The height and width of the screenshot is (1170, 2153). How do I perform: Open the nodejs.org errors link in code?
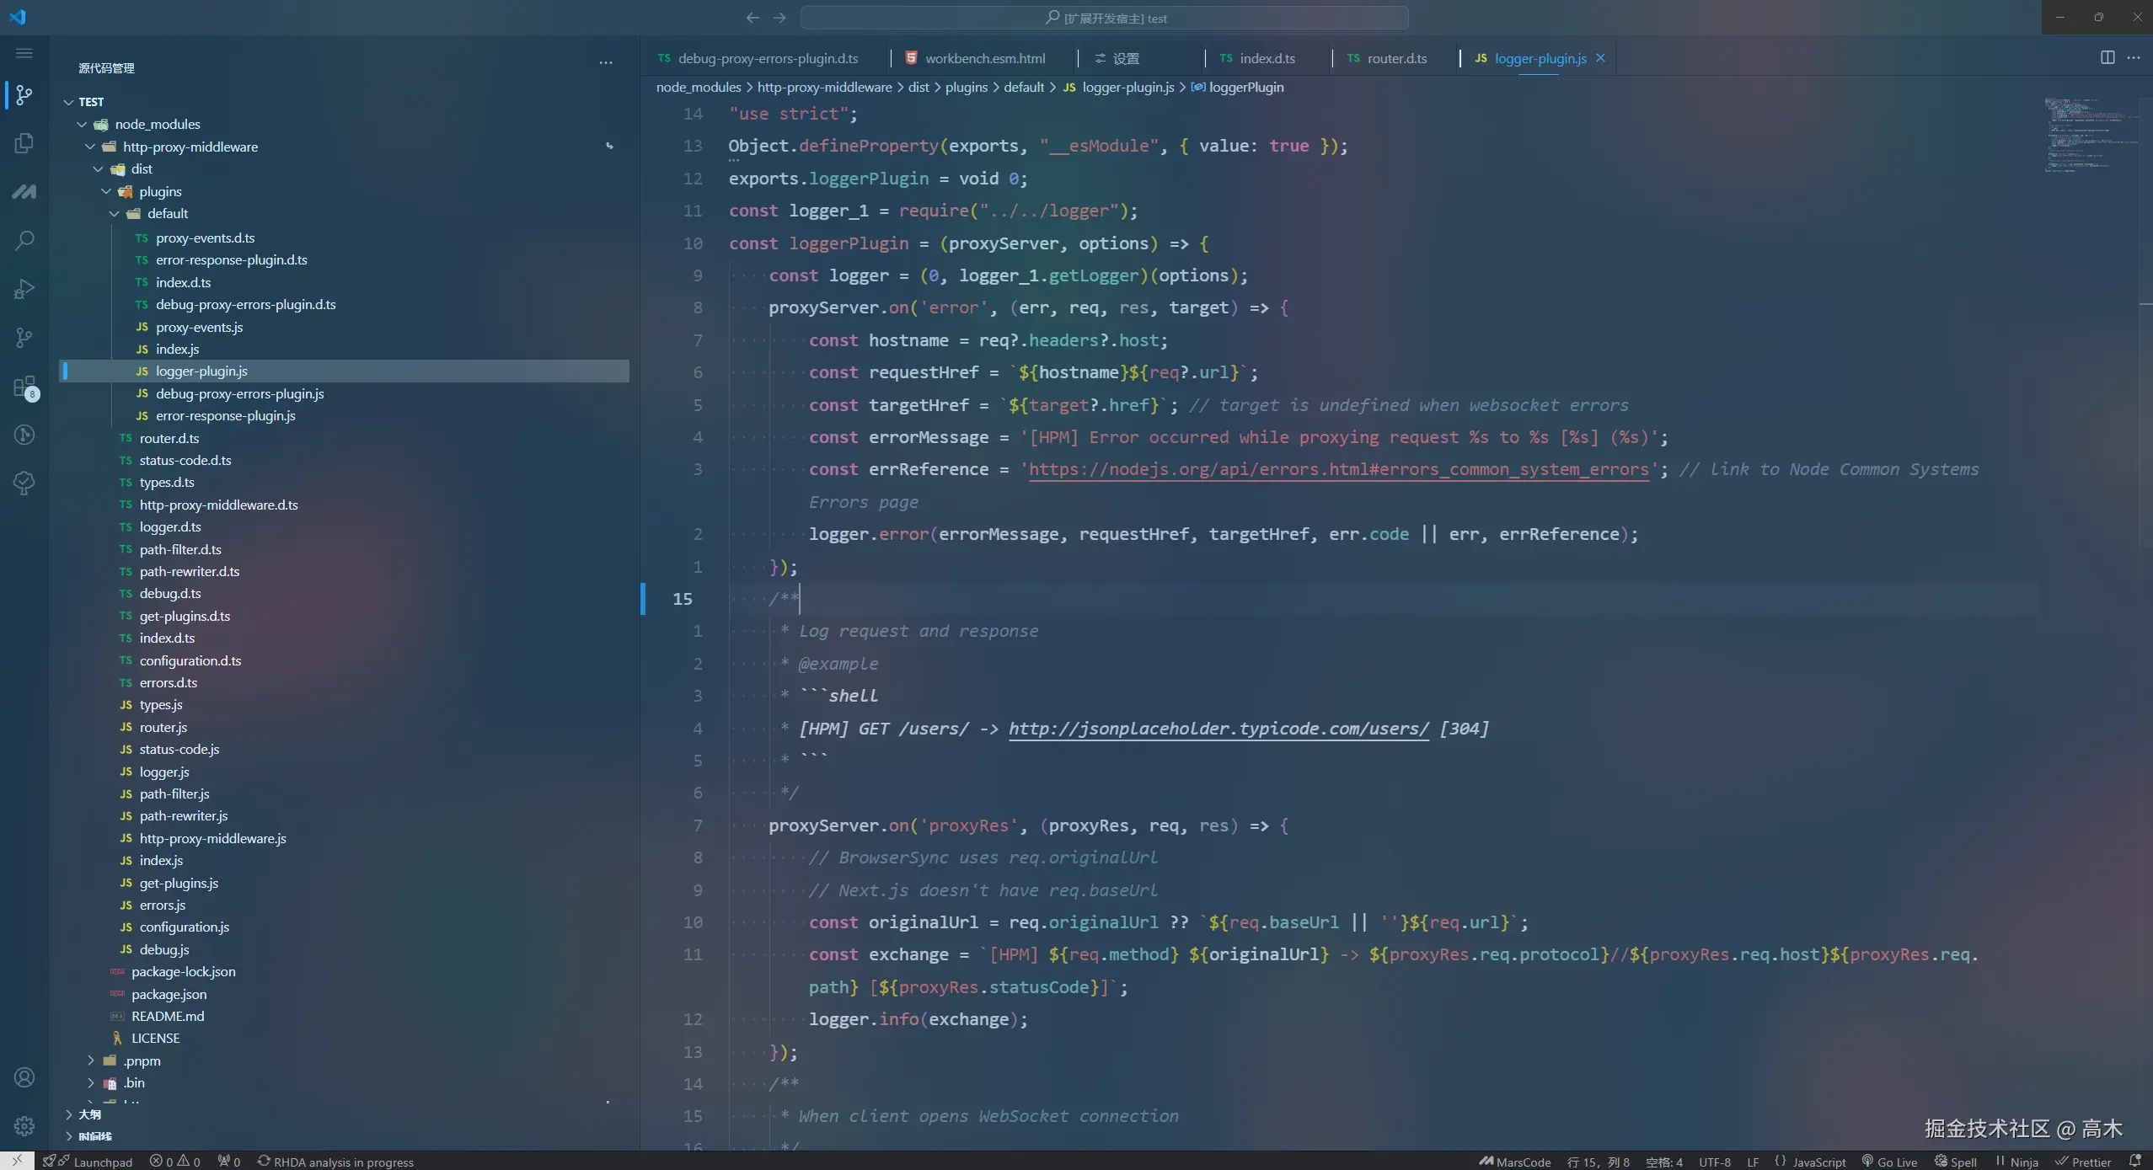[1337, 469]
